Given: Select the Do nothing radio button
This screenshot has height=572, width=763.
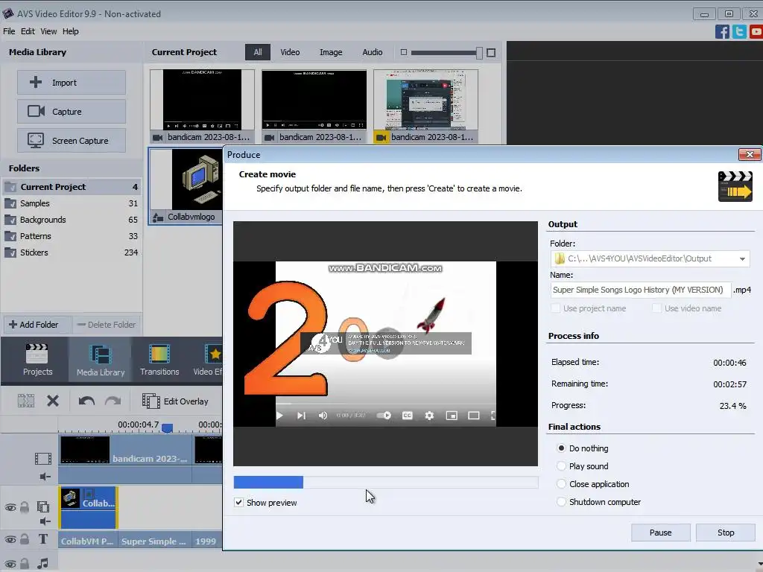Looking at the screenshot, I should [x=561, y=448].
